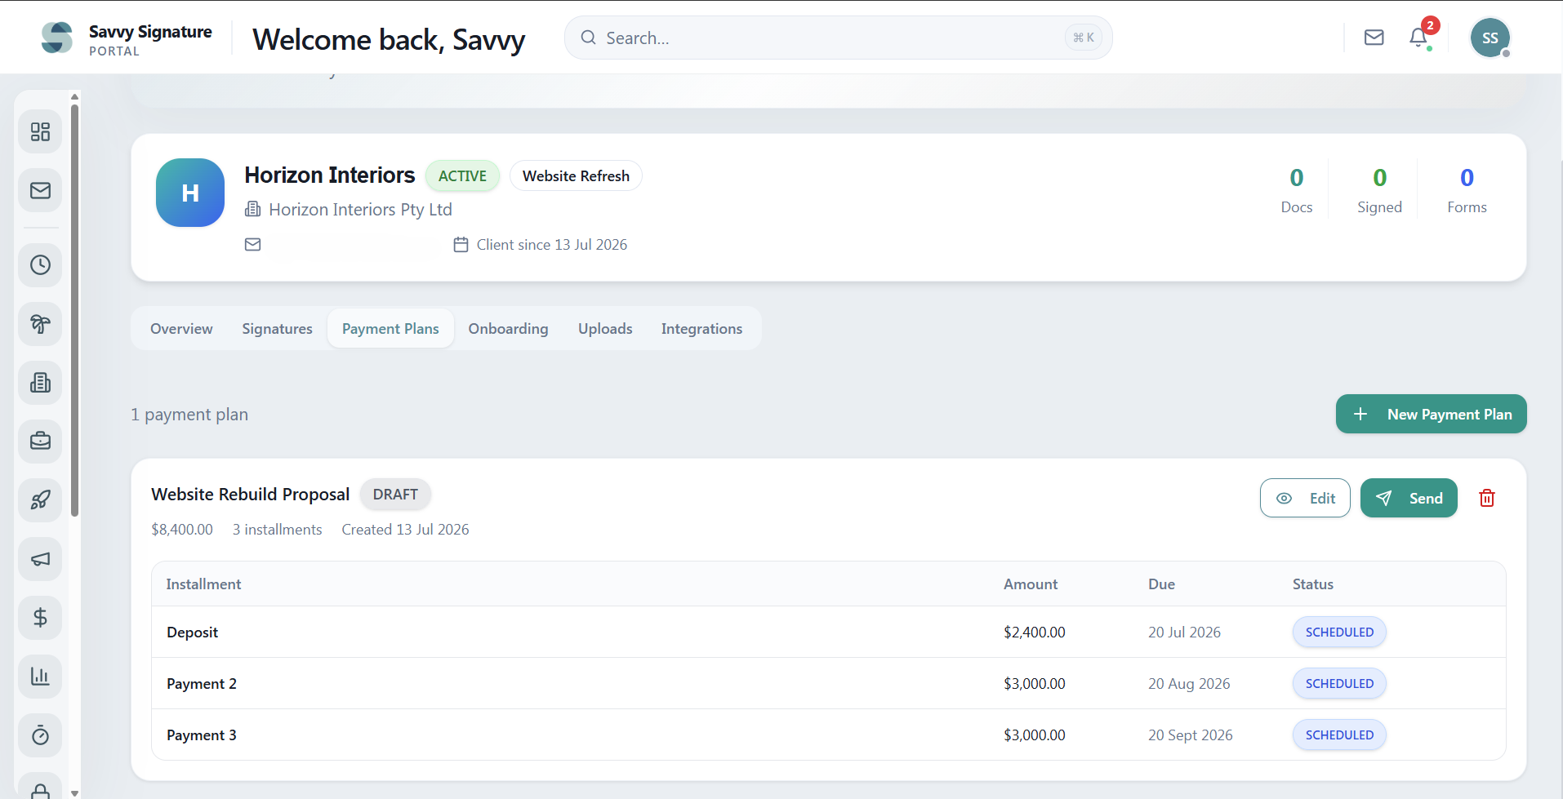Open the lock icon in sidebar

click(40, 787)
